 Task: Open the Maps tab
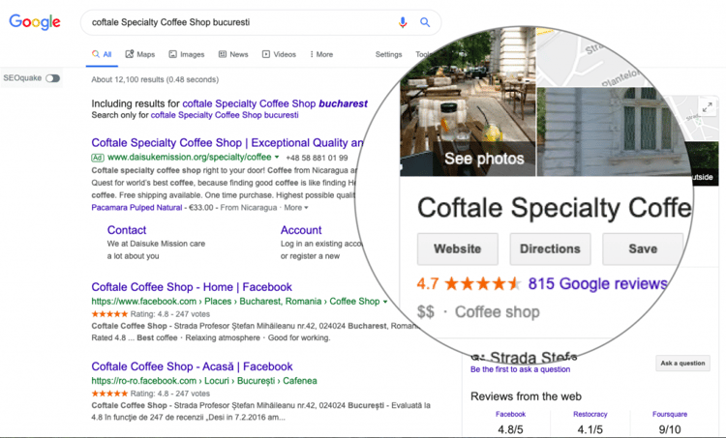tap(140, 54)
